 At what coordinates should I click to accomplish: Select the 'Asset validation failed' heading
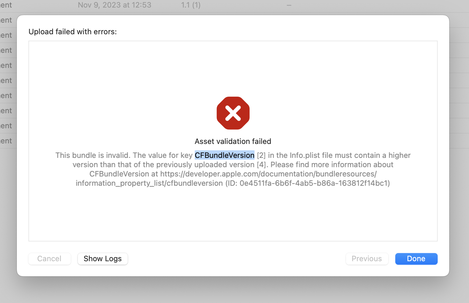coord(233,141)
